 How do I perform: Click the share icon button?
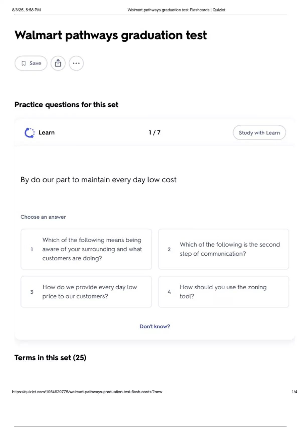(58, 63)
